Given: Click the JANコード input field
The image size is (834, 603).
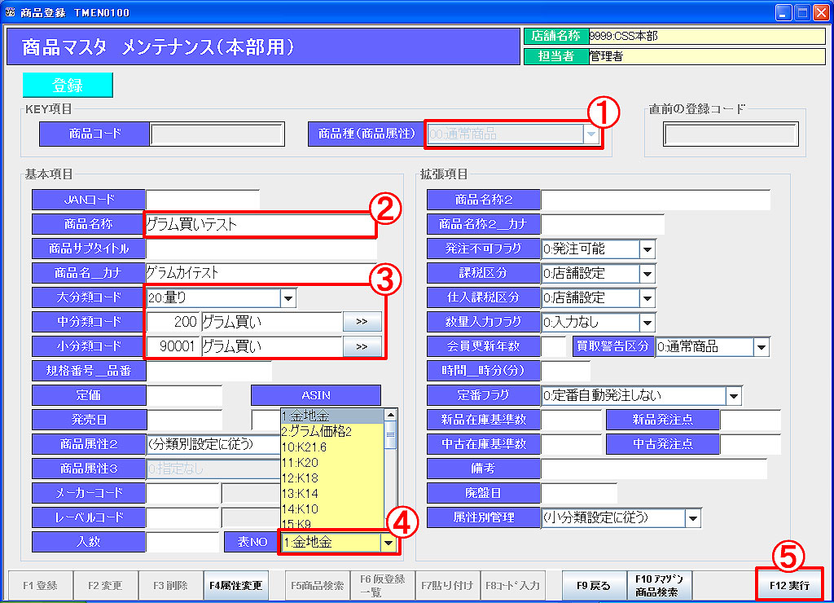Looking at the screenshot, I should point(202,200).
